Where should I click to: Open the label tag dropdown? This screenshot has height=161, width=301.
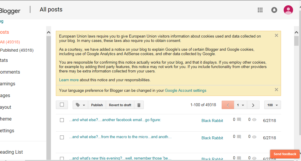80,105
